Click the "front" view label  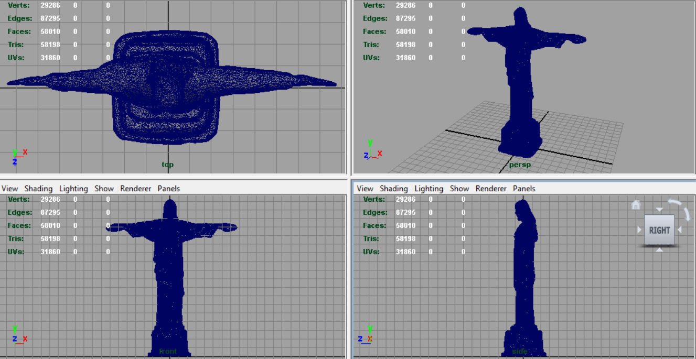point(168,351)
